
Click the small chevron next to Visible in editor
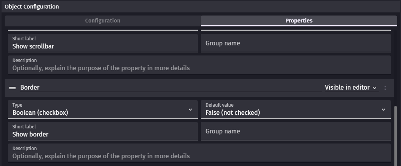click(375, 88)
